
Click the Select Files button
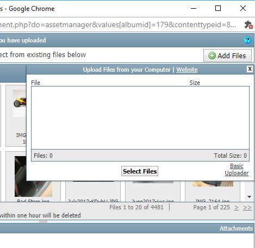(x=140, y=171)
